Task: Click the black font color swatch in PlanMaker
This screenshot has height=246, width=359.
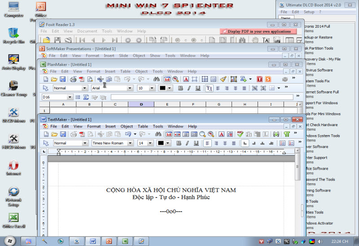Action: pyautogui.click(x=162, y=88)
